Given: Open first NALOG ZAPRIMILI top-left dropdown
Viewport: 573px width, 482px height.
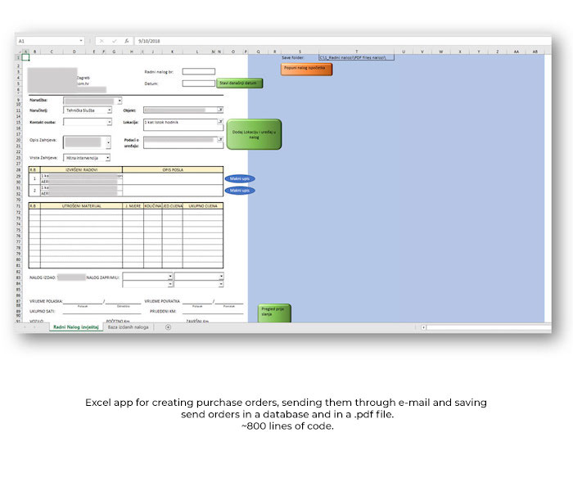Looking at the screenshot, I should tap(170, 277).
